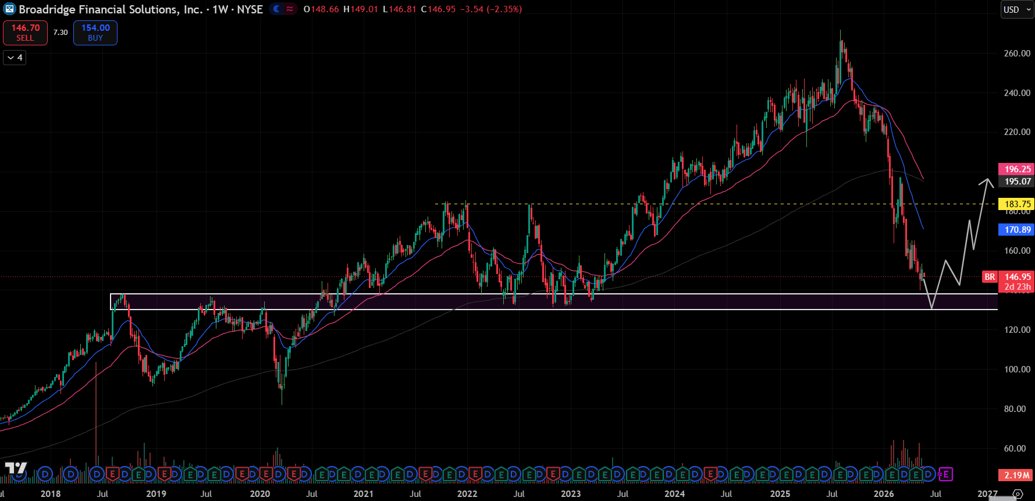Expand the collapsed indicator legend showing 4
The width and height of the screenshot is (1035, 501).
pos(15,58)
